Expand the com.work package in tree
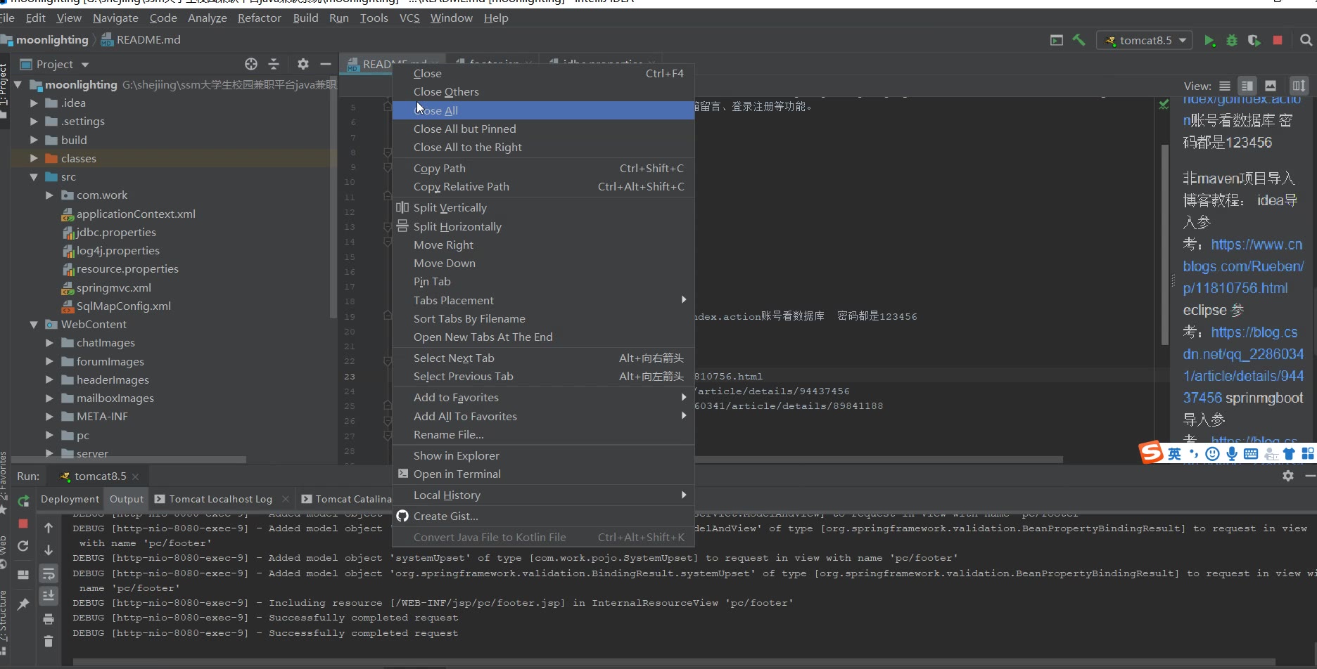 (x=49, y=195)
